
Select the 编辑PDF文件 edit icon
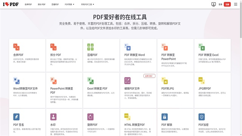(127, 80)
